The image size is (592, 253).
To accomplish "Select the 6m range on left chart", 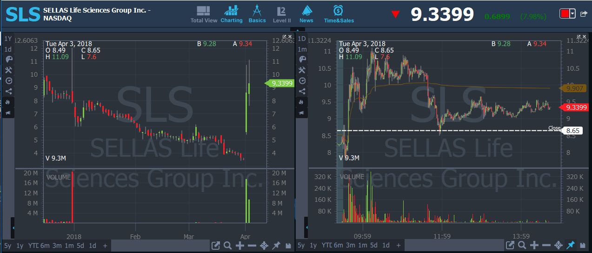I will 45,245.
